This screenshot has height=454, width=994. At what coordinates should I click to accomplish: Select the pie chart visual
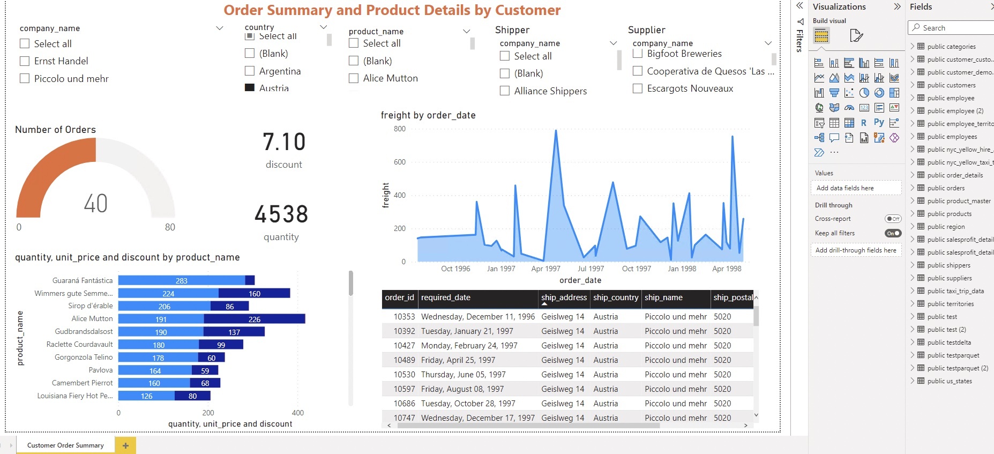tap(864, 93)
